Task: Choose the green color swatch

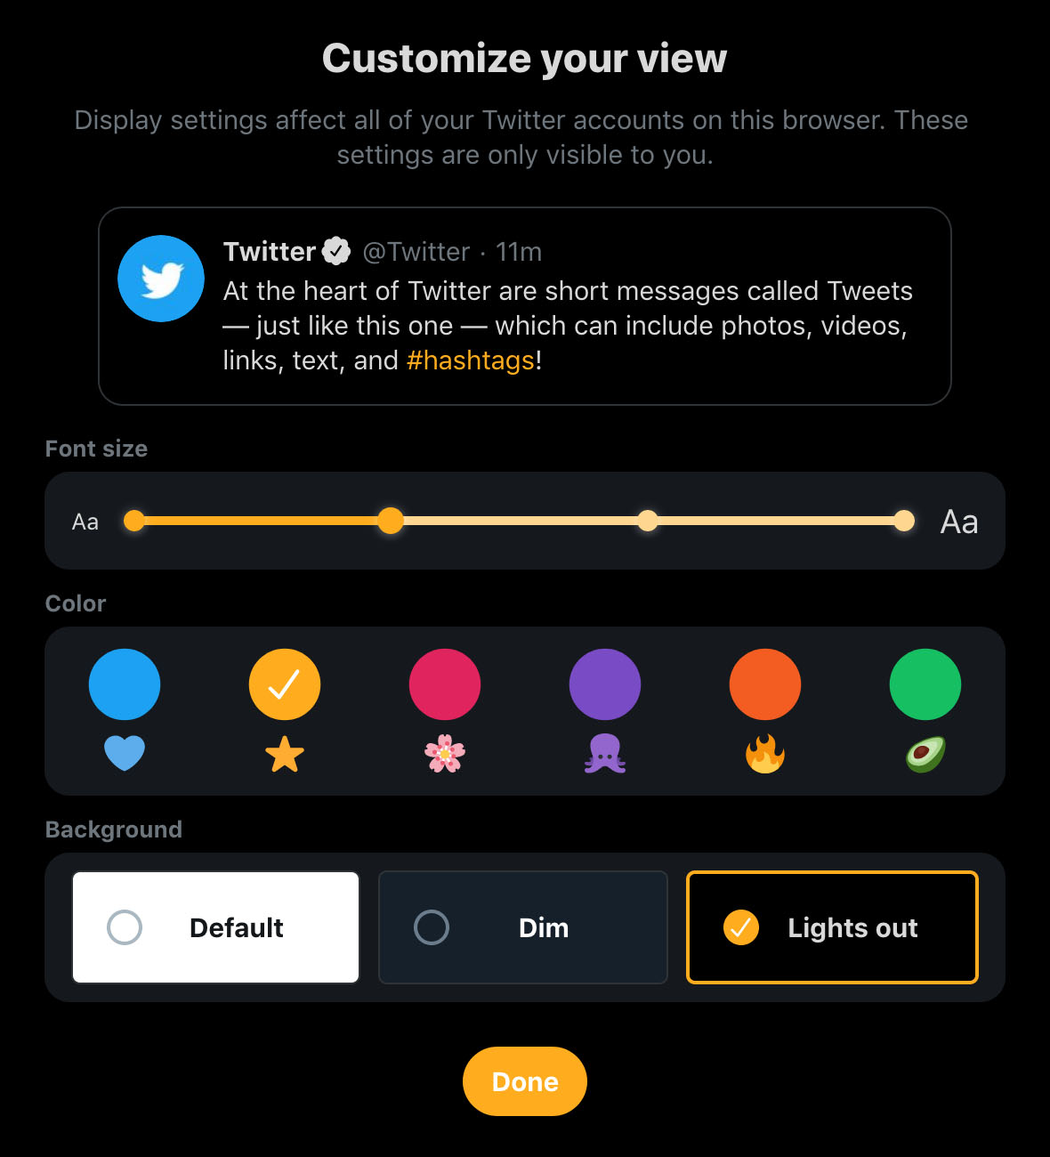Action: 925,684
